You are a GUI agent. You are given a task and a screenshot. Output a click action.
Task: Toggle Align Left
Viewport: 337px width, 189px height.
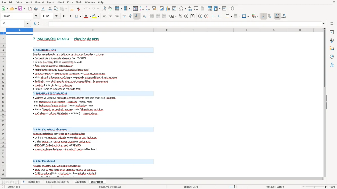tap(104, 16)
